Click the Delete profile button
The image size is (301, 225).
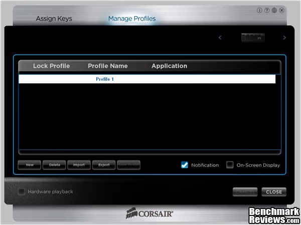(x=54, y=165)
